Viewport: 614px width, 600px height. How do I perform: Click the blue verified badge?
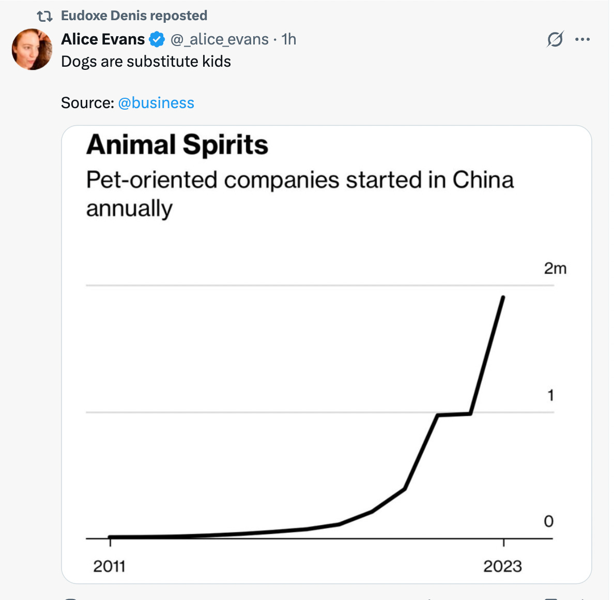click(x=157, y=39)
